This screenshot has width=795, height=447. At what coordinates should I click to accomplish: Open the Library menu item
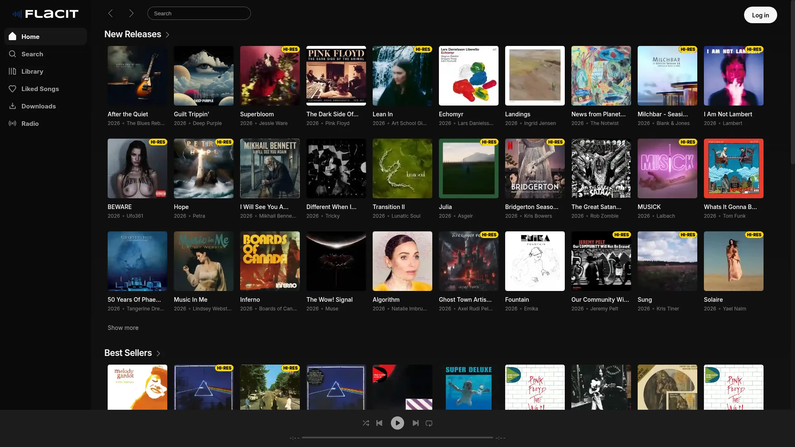[x=46, y=71]
